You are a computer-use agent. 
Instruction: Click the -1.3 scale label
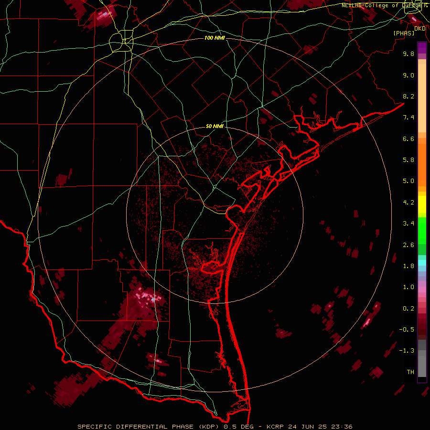[x=407, y=351]
